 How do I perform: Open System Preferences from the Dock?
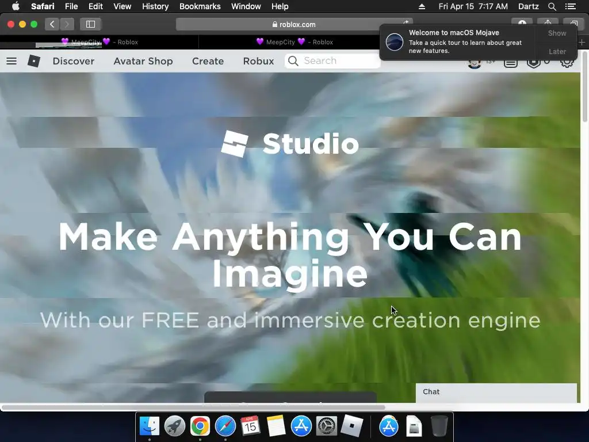click(x=327, y=426)
